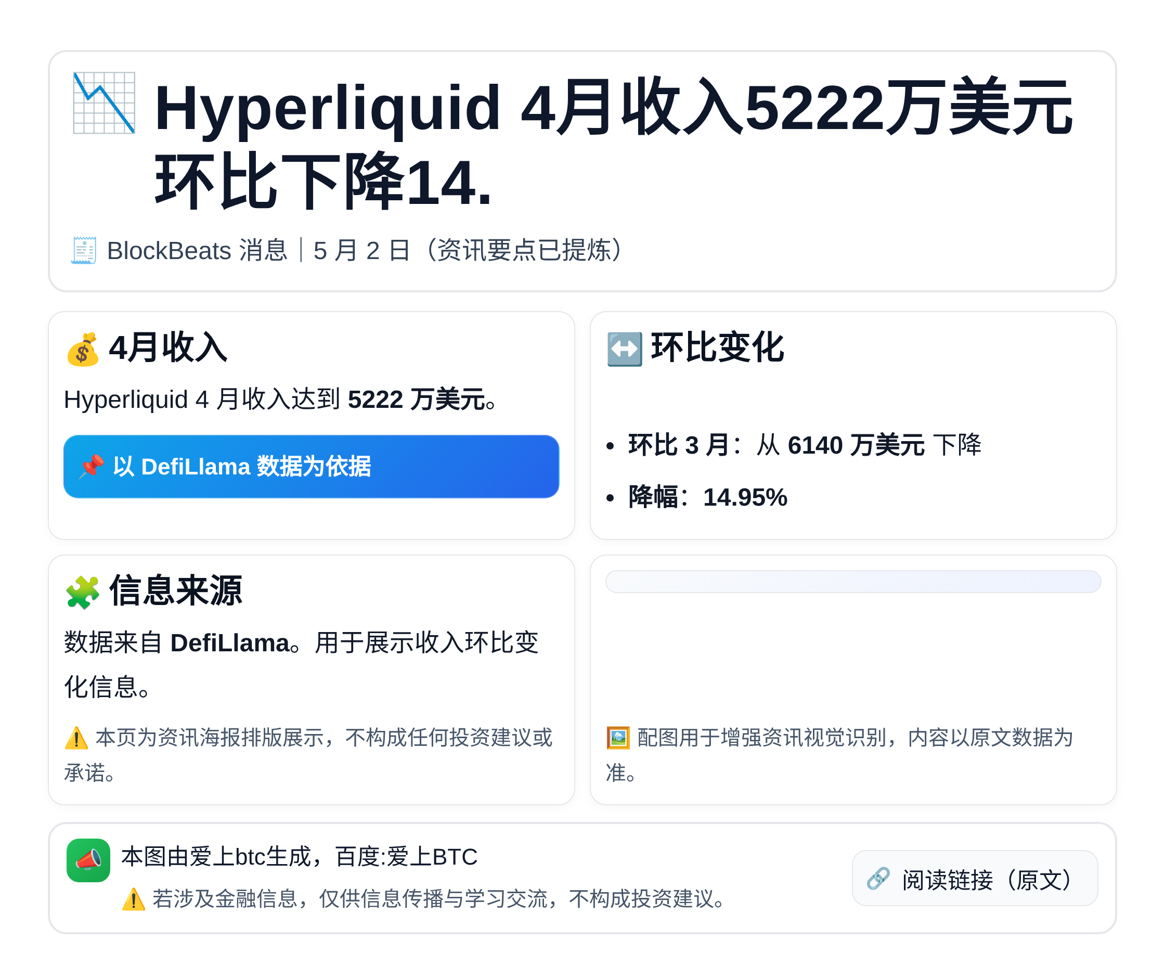Click the left-right arrow icon beside 环比变化

click(x=625, y=349)
